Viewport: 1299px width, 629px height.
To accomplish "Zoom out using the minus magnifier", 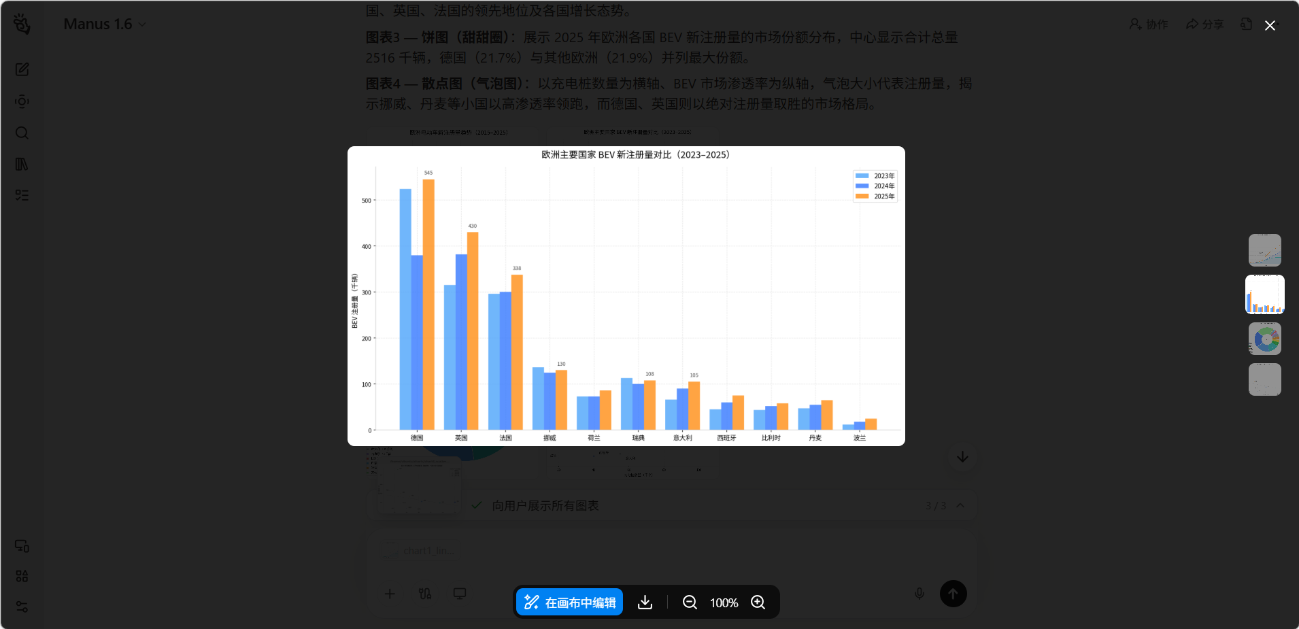I will (x=690, y=602).
